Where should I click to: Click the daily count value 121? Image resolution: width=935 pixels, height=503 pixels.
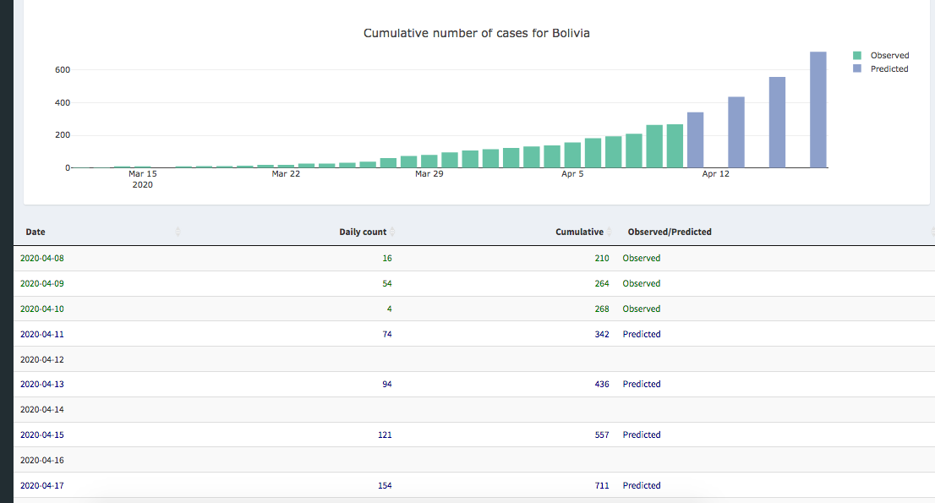point(384,435)
